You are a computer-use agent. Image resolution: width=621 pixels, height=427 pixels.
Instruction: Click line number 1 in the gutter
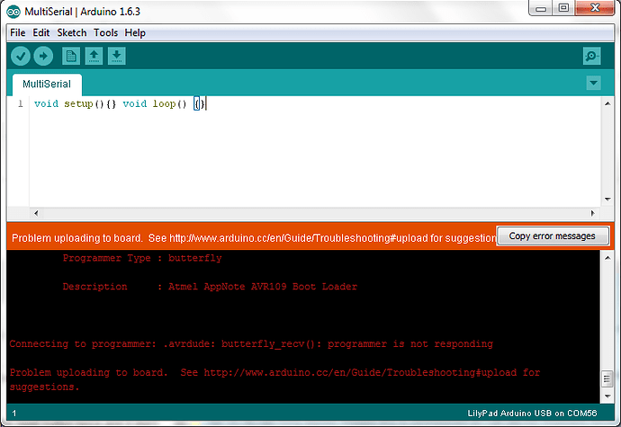point(20,104)
